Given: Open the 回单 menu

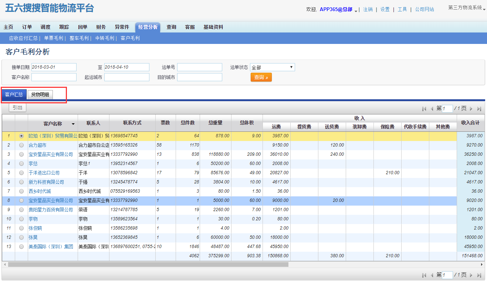Looking at the screenshot, I should point(82,27).
